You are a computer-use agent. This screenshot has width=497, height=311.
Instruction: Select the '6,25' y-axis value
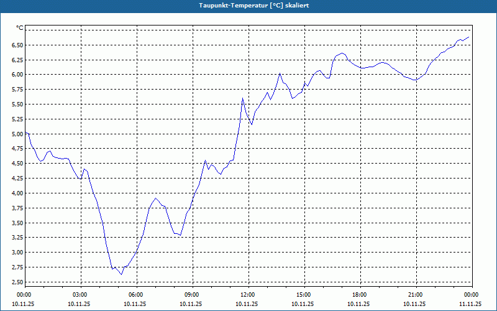(x=17, y=60)
